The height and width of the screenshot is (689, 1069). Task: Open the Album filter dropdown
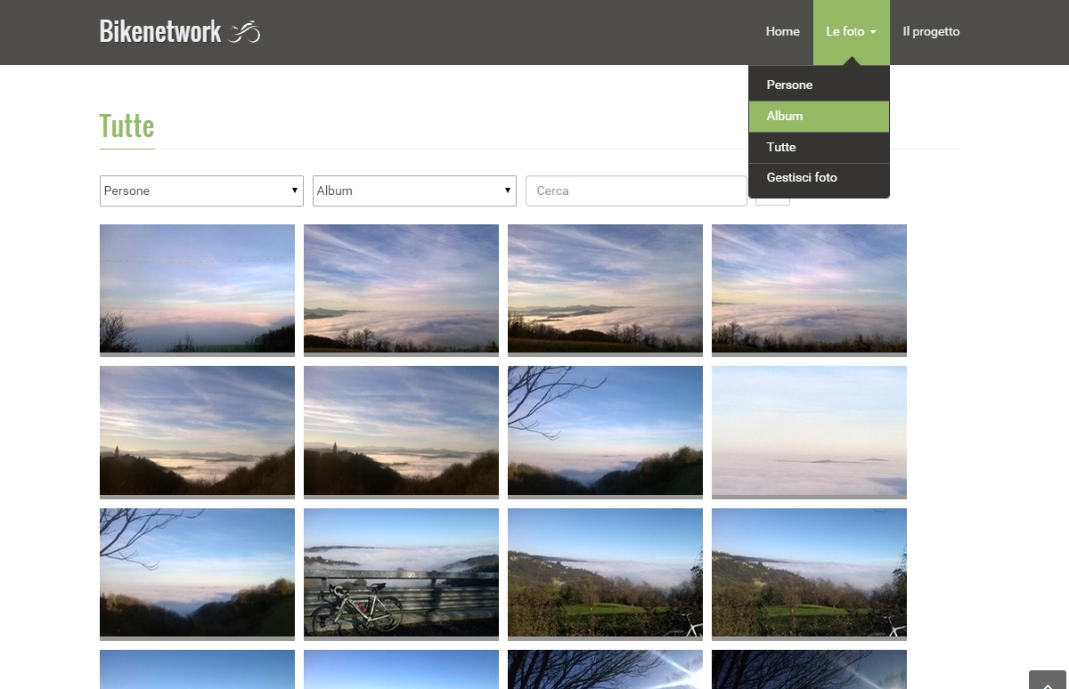414,190
